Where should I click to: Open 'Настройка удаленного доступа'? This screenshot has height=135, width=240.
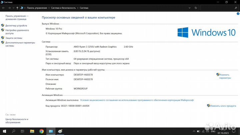(x=17, y=32)
